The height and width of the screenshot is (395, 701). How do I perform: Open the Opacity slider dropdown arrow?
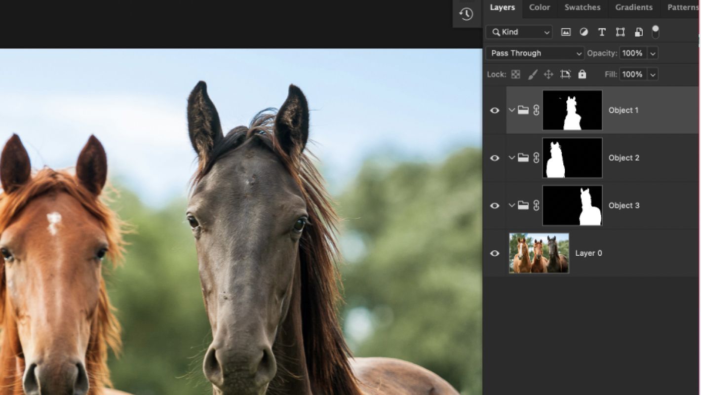(x=653, y=53)
